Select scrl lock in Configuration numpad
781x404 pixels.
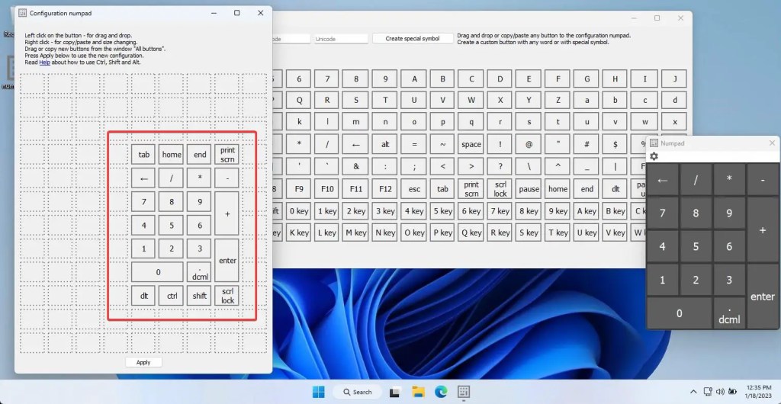[x=227, y=296]
